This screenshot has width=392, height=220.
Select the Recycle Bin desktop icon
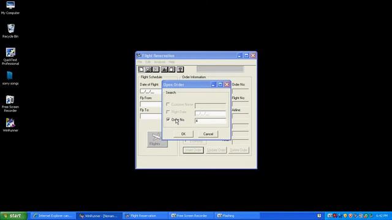[10, 31]
